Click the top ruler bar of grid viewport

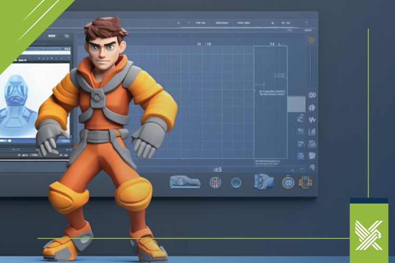[185, 24]
